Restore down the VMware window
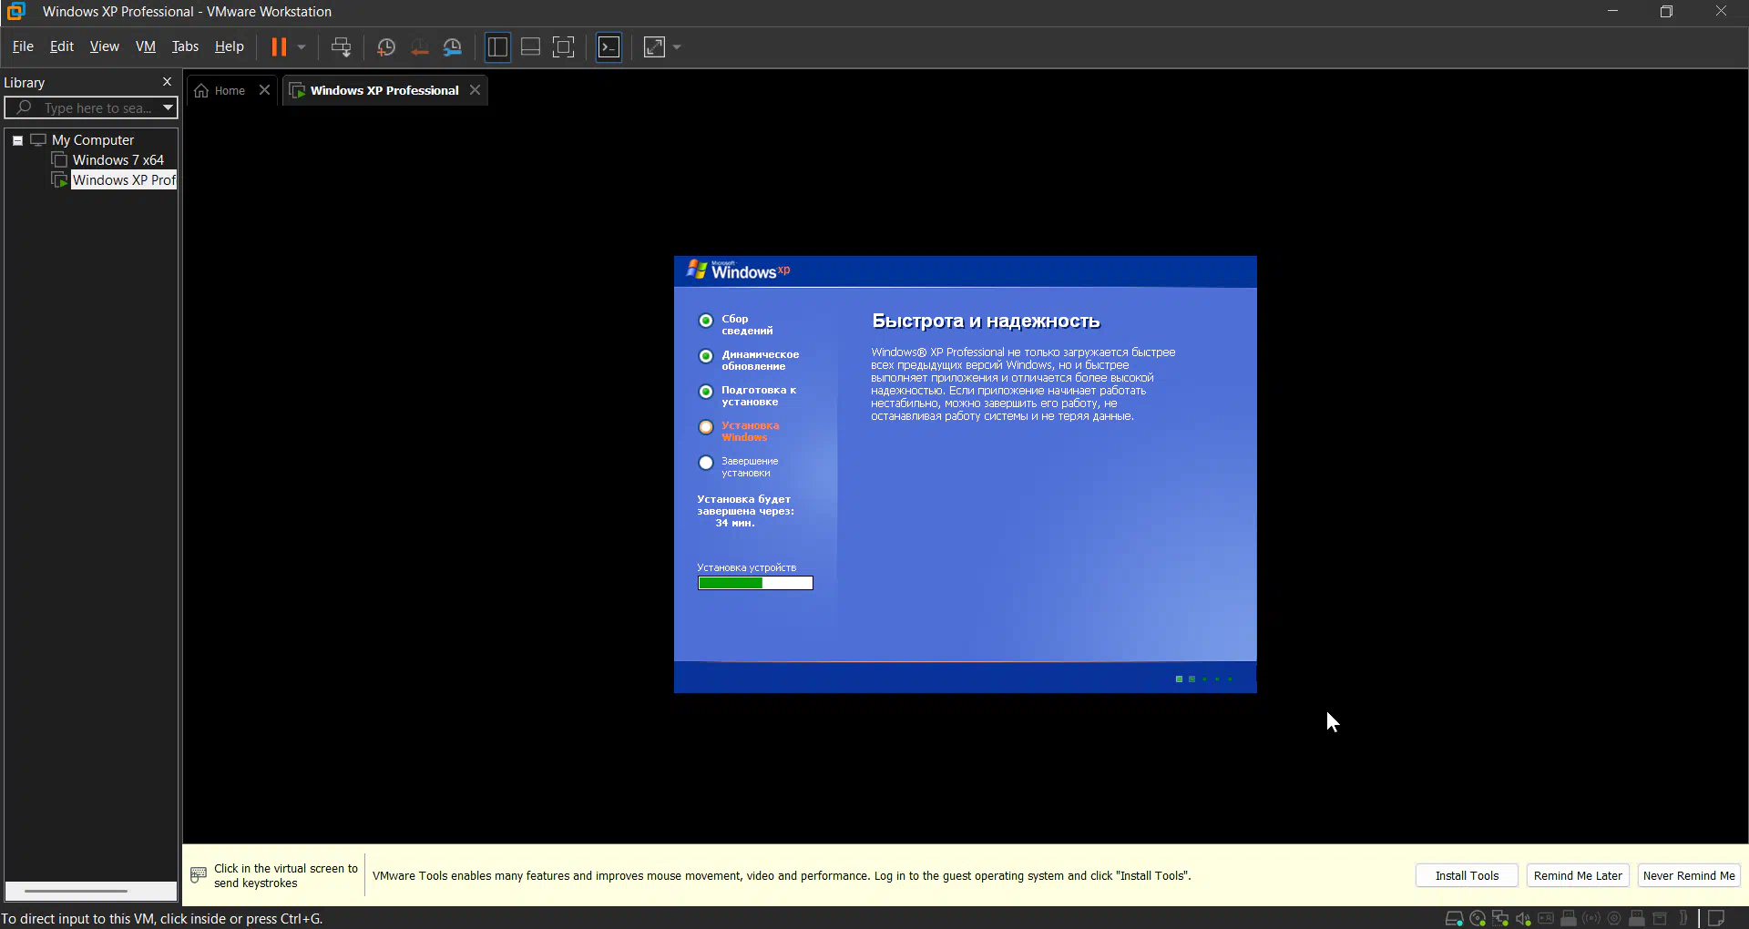The image size is (1749, 929). [1666, 11]
